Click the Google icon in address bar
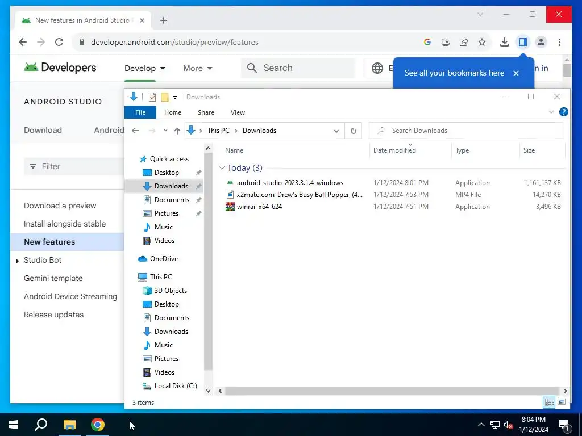The height and width of the screenshot is (436, 582). click(427, 42)
